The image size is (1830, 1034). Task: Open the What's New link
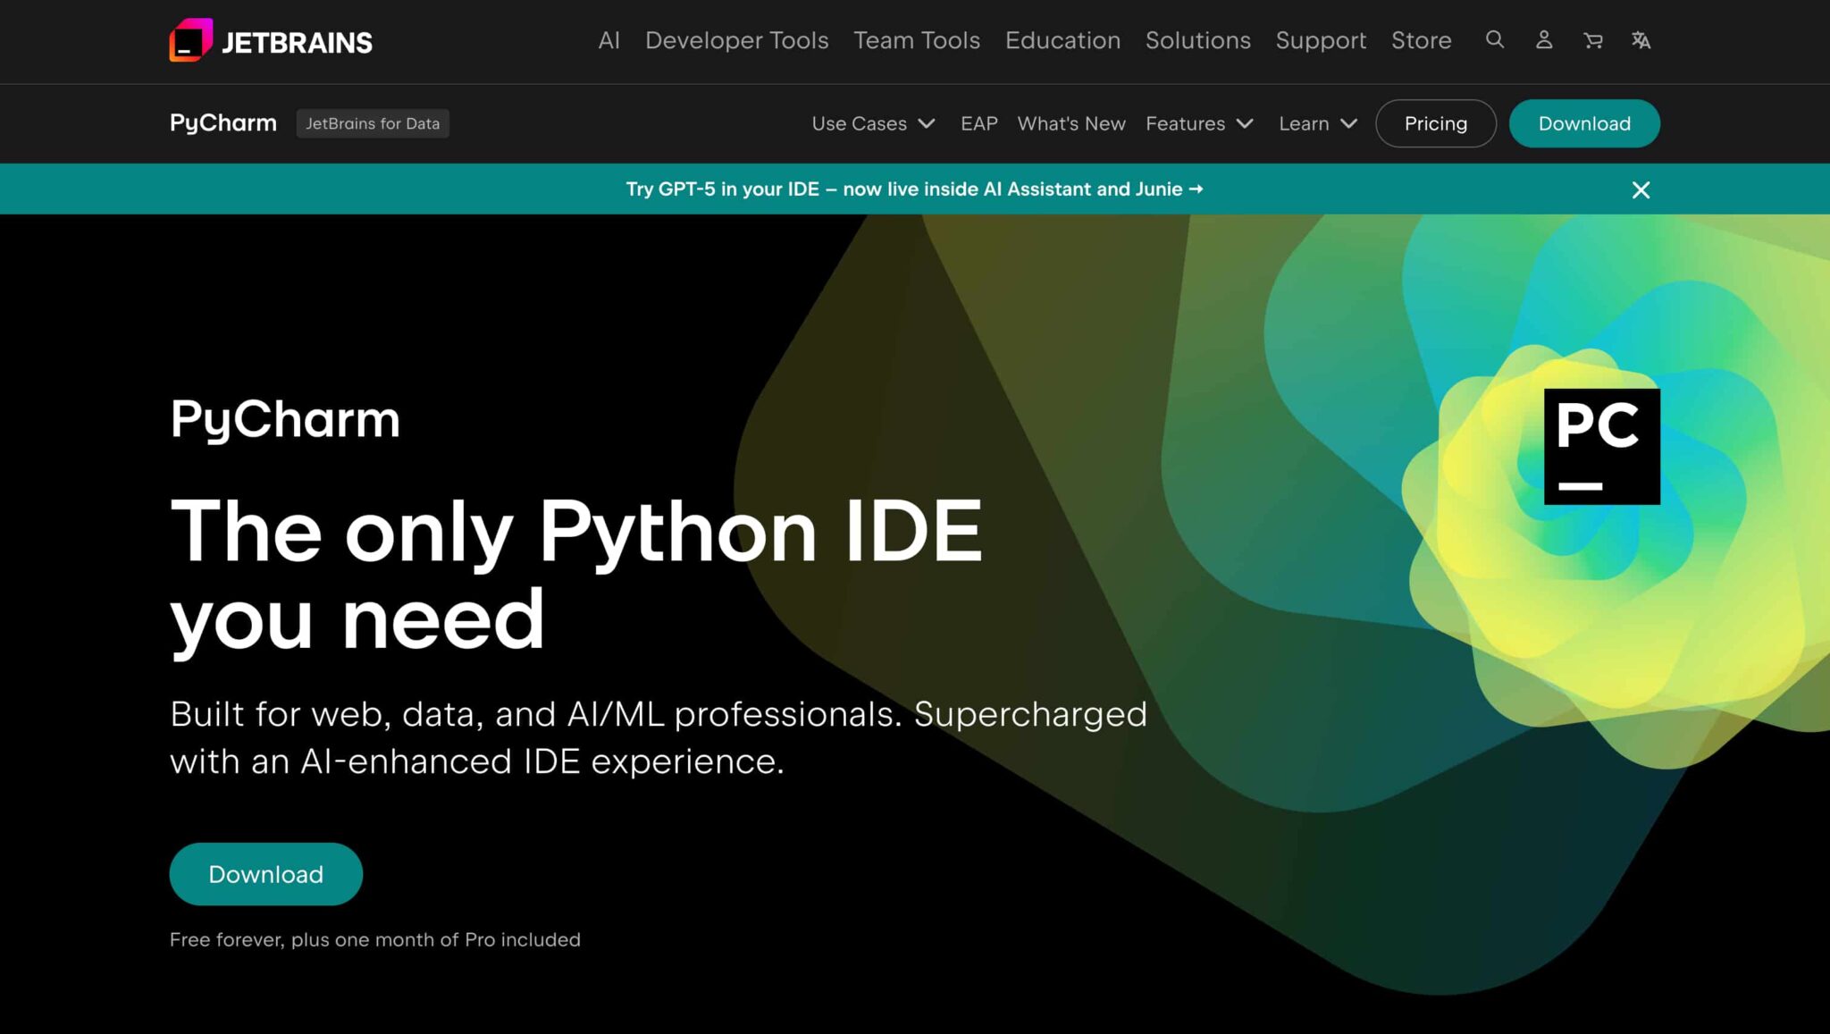[x=1070, y=123]
